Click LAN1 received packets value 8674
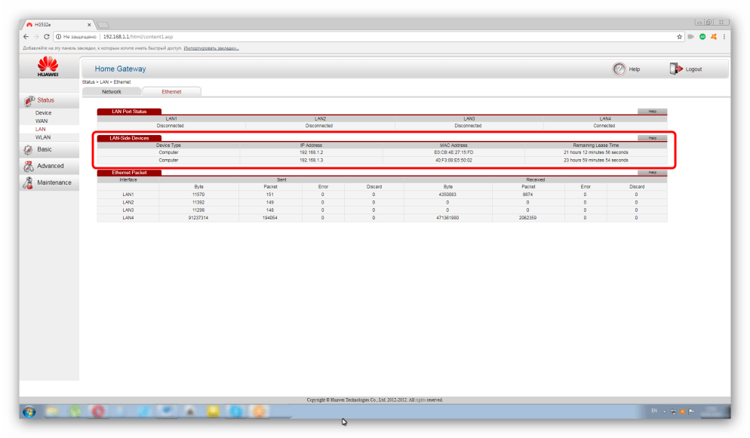The height and width of the screenshot is (438, 750). pos(527,194)
